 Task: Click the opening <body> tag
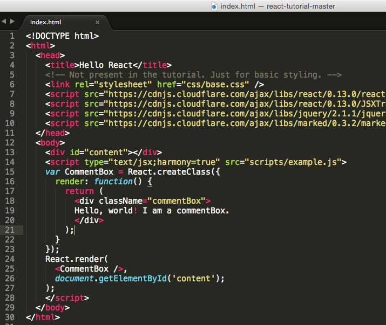[50, 143]
